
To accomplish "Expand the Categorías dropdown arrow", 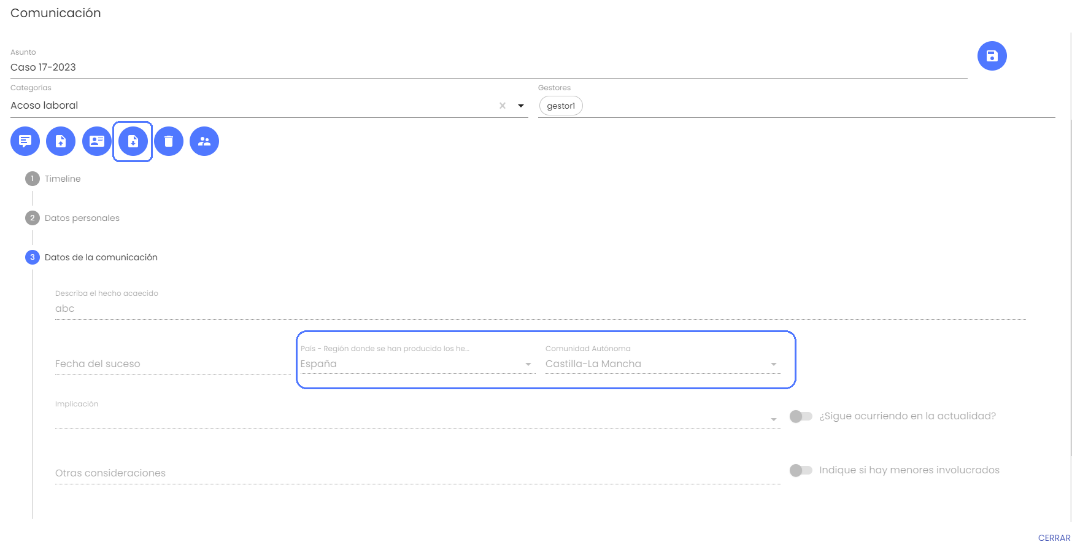I will click(521, 106).
